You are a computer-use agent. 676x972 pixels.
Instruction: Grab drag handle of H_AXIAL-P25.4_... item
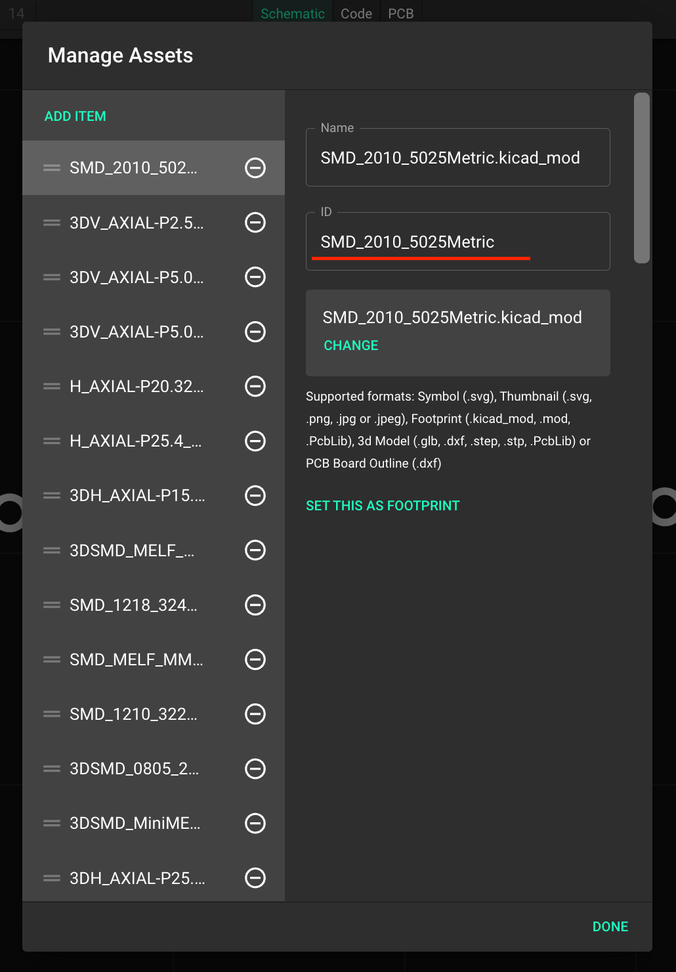click(52, 441)
